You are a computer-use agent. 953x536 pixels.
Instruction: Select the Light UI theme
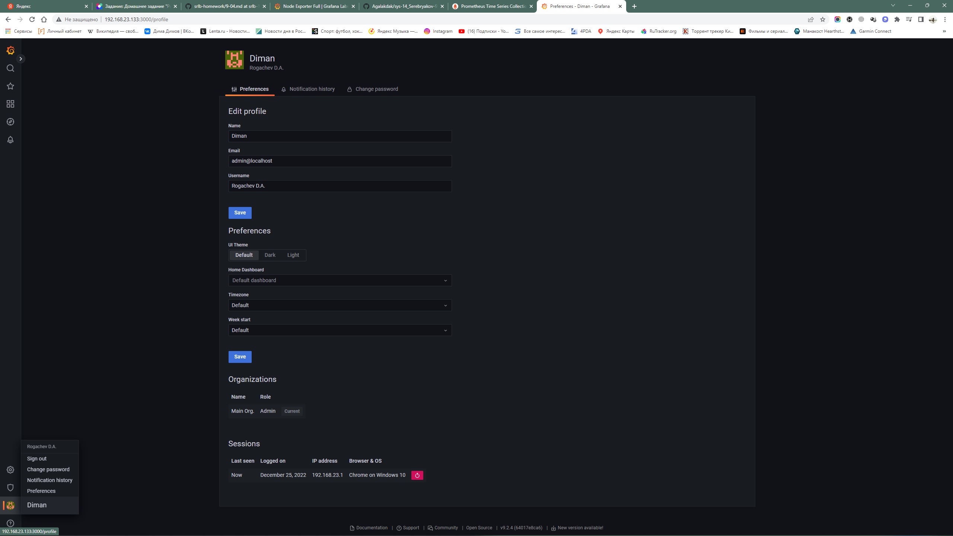tap(293, 255)
